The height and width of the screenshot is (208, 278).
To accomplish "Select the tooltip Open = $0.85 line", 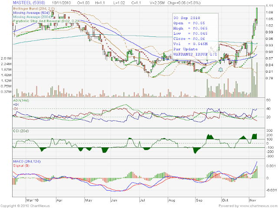I will [x=189, y=23].
